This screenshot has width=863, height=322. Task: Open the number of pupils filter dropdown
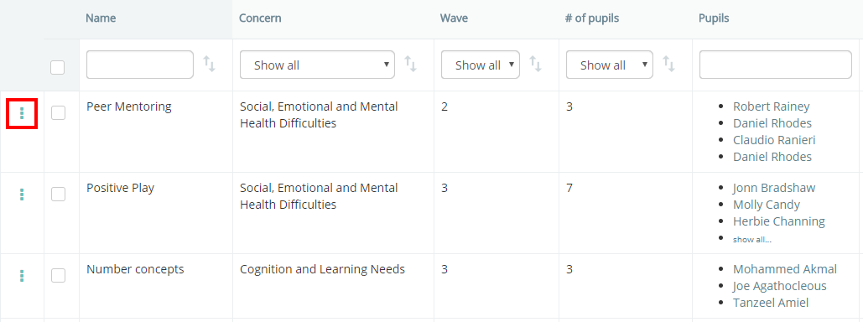(x=610, y=65)
